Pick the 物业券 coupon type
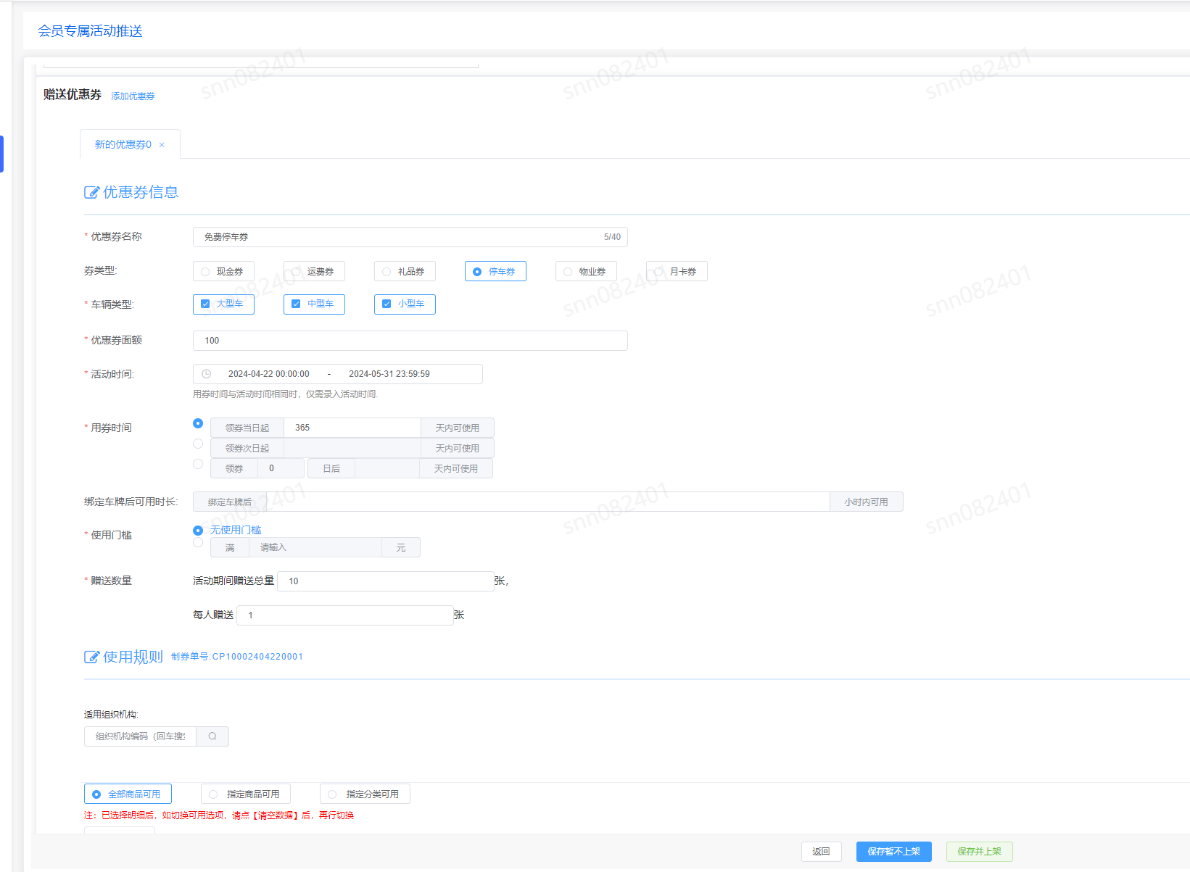Image resolution: width=1190 pixels, height=872 pixels. click(586, 271)
